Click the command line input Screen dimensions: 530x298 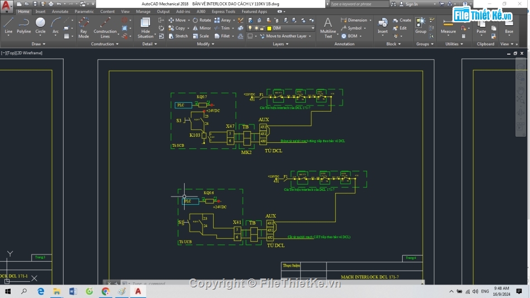[276, 283]
